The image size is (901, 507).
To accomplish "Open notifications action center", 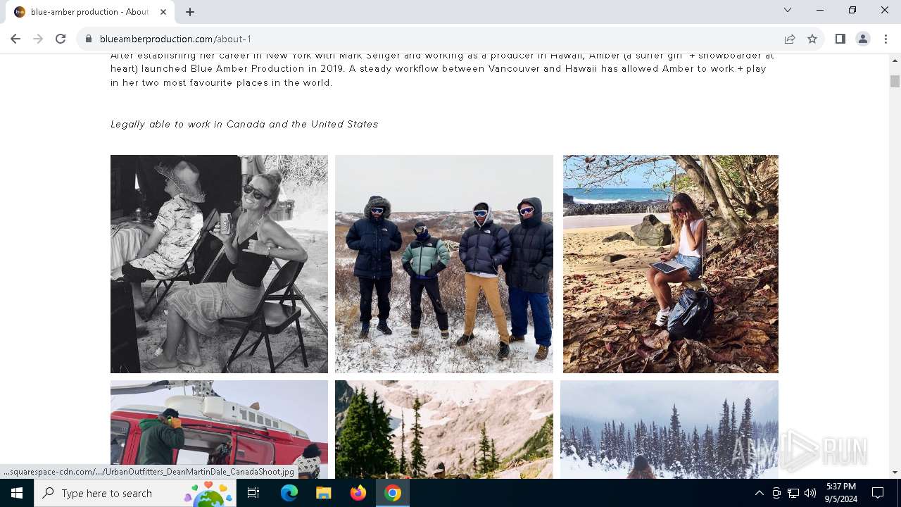I will pos(878,493).
